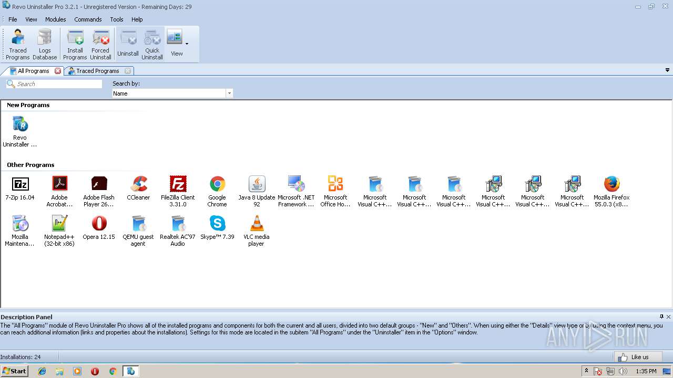673x378 pixels.
Task: Select QEMU guest agent entry
Action: point(138,231)
